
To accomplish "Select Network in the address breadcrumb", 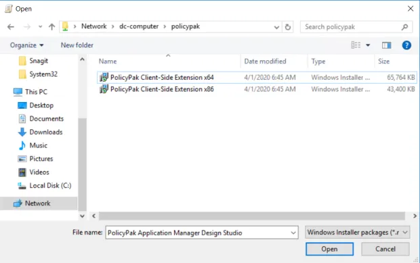I will (94, 26).
